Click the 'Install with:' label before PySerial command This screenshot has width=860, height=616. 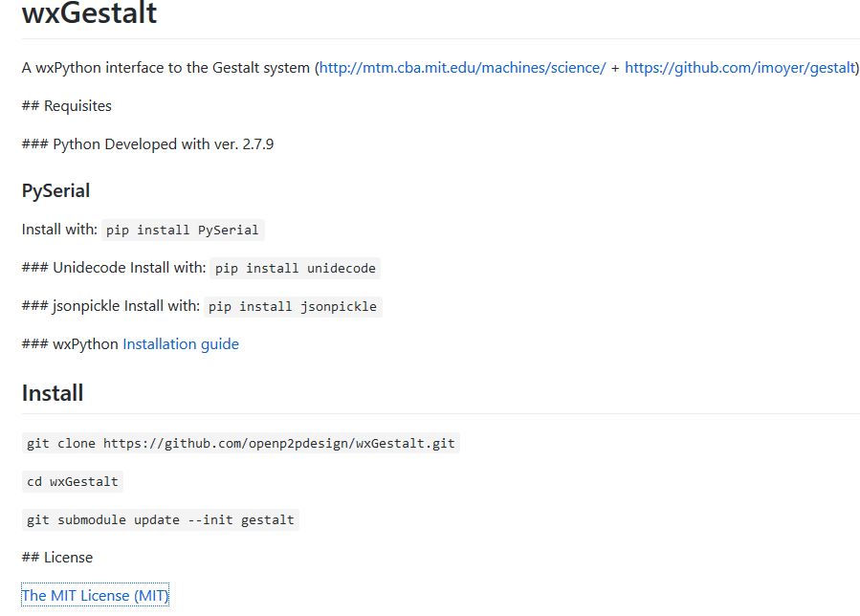[x=59, y=230]
